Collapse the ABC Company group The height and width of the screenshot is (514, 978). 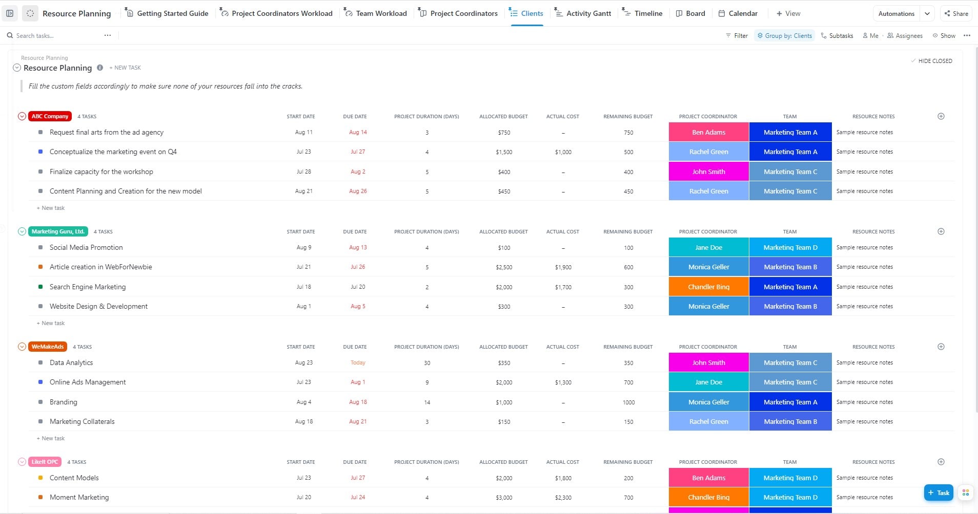[x=22, y=116]
